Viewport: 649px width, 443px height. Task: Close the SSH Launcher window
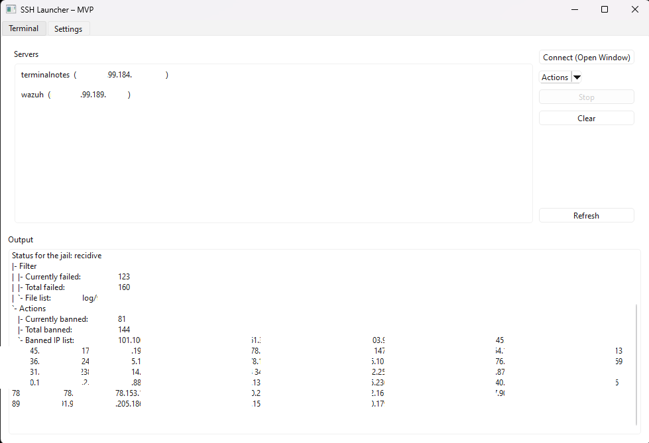pos(634,9)
